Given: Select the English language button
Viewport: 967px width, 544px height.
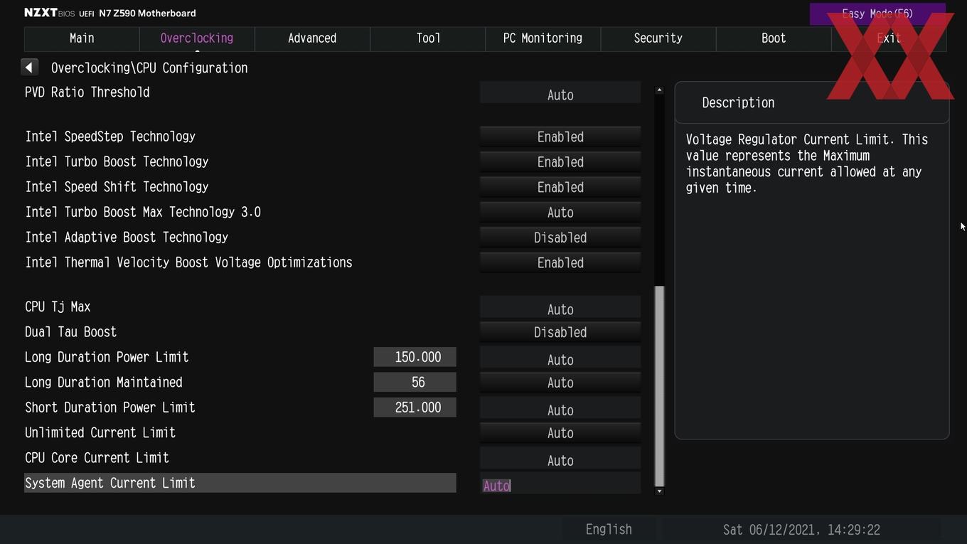Looking at the screenshot, I should tap(609, 530).
